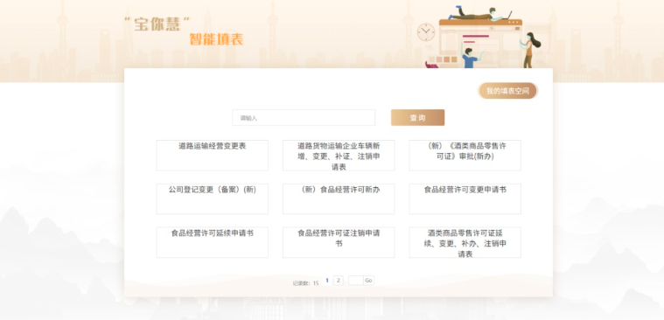The height and width of the screenshot is (320, 664).
Task: Click the page number jump input box
Action: tap(356, 280)
